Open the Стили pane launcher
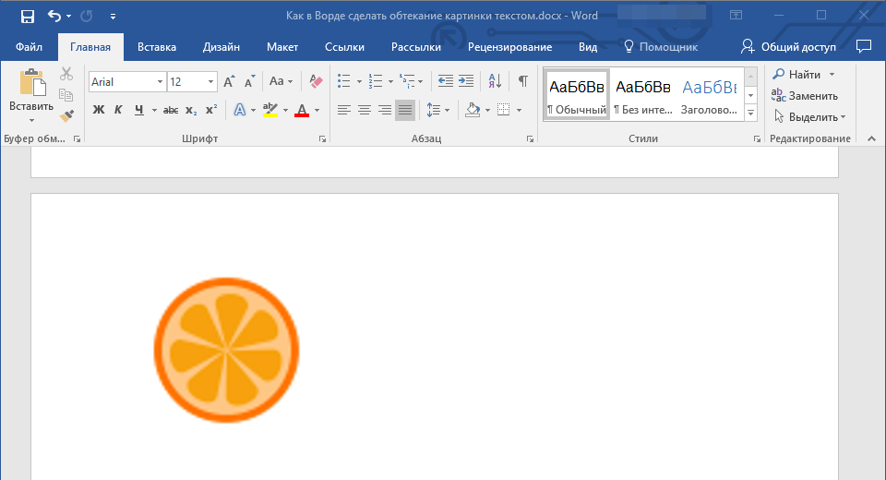This screenshot has height=480, width=886. point(757,139)
